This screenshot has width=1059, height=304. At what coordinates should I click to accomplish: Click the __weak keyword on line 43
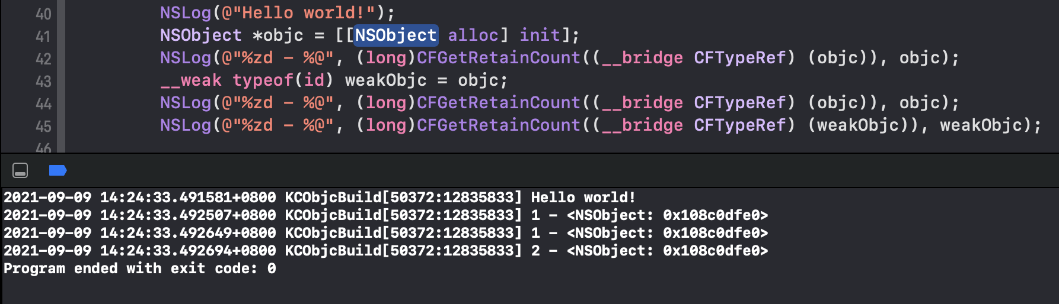point(191,80)
